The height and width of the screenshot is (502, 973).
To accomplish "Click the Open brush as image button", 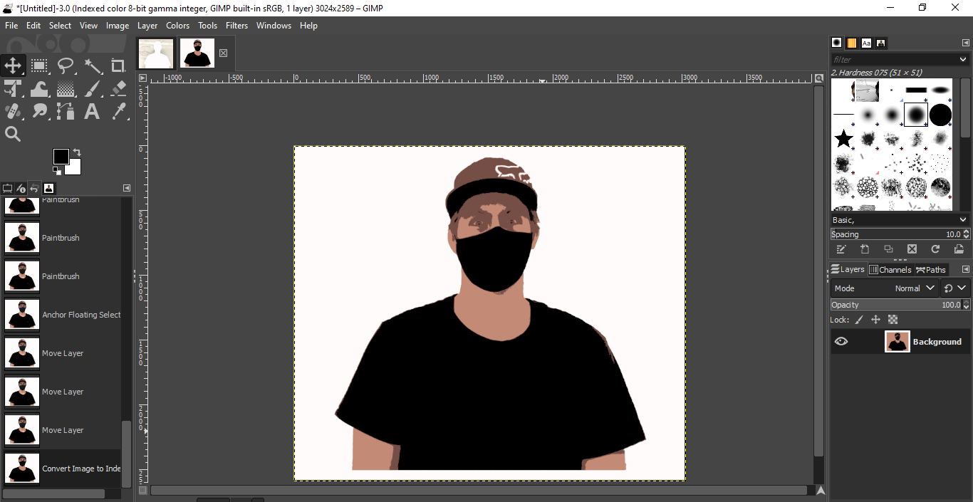I will pyautogui.click(x=959, y=249).
